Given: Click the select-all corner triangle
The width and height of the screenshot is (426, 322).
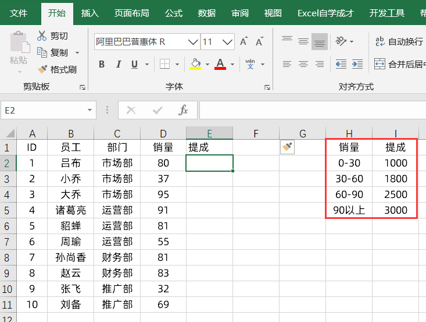Looking at the screenshot, I should [x=10, y=133].
